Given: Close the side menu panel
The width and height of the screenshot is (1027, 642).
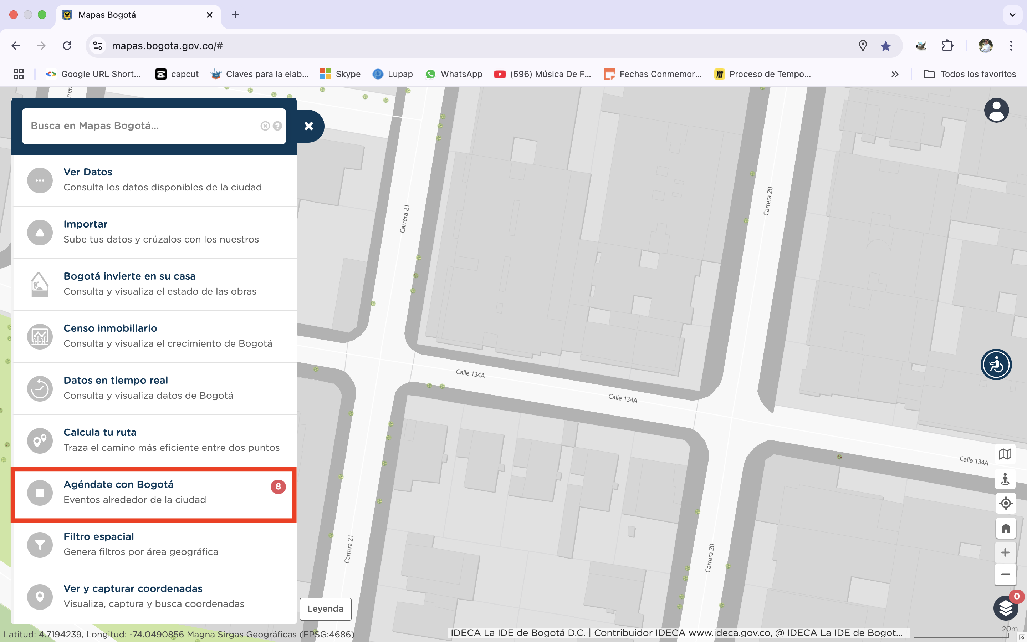Looking at the screenshot, I should (309, 126).
